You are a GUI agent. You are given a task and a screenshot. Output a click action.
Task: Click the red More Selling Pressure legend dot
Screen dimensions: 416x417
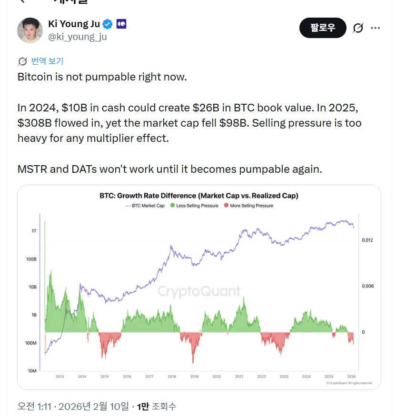pyautogui.click(x=226, y=206)
